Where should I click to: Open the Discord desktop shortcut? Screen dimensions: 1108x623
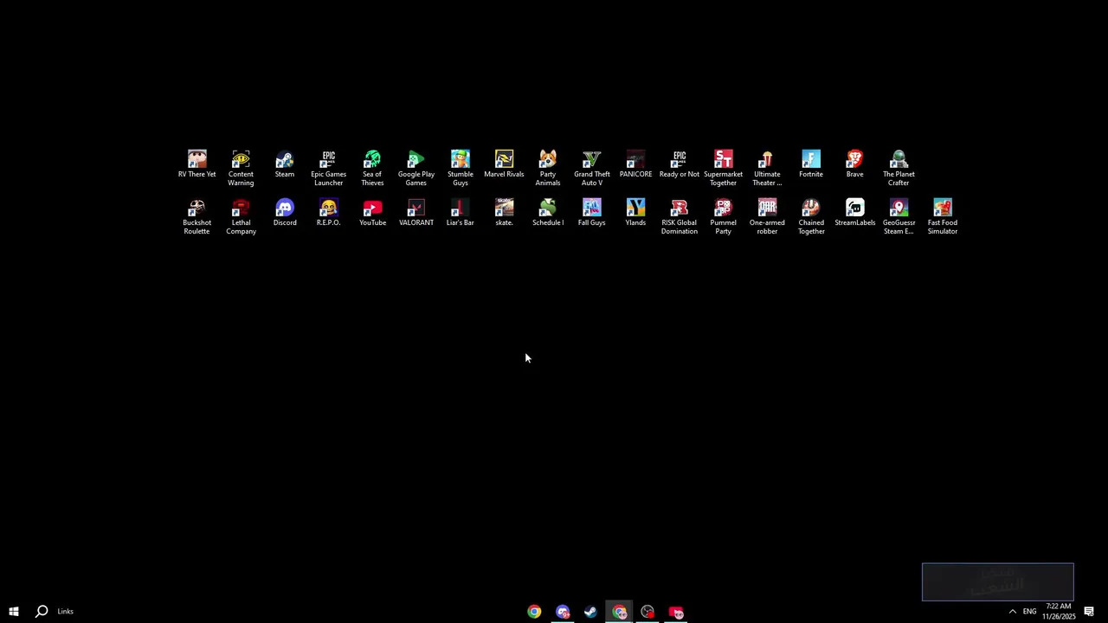pyautogui.click(x=285, y=213)
